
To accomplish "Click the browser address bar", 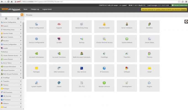I will pyautogui.click(x=96, y=2).
